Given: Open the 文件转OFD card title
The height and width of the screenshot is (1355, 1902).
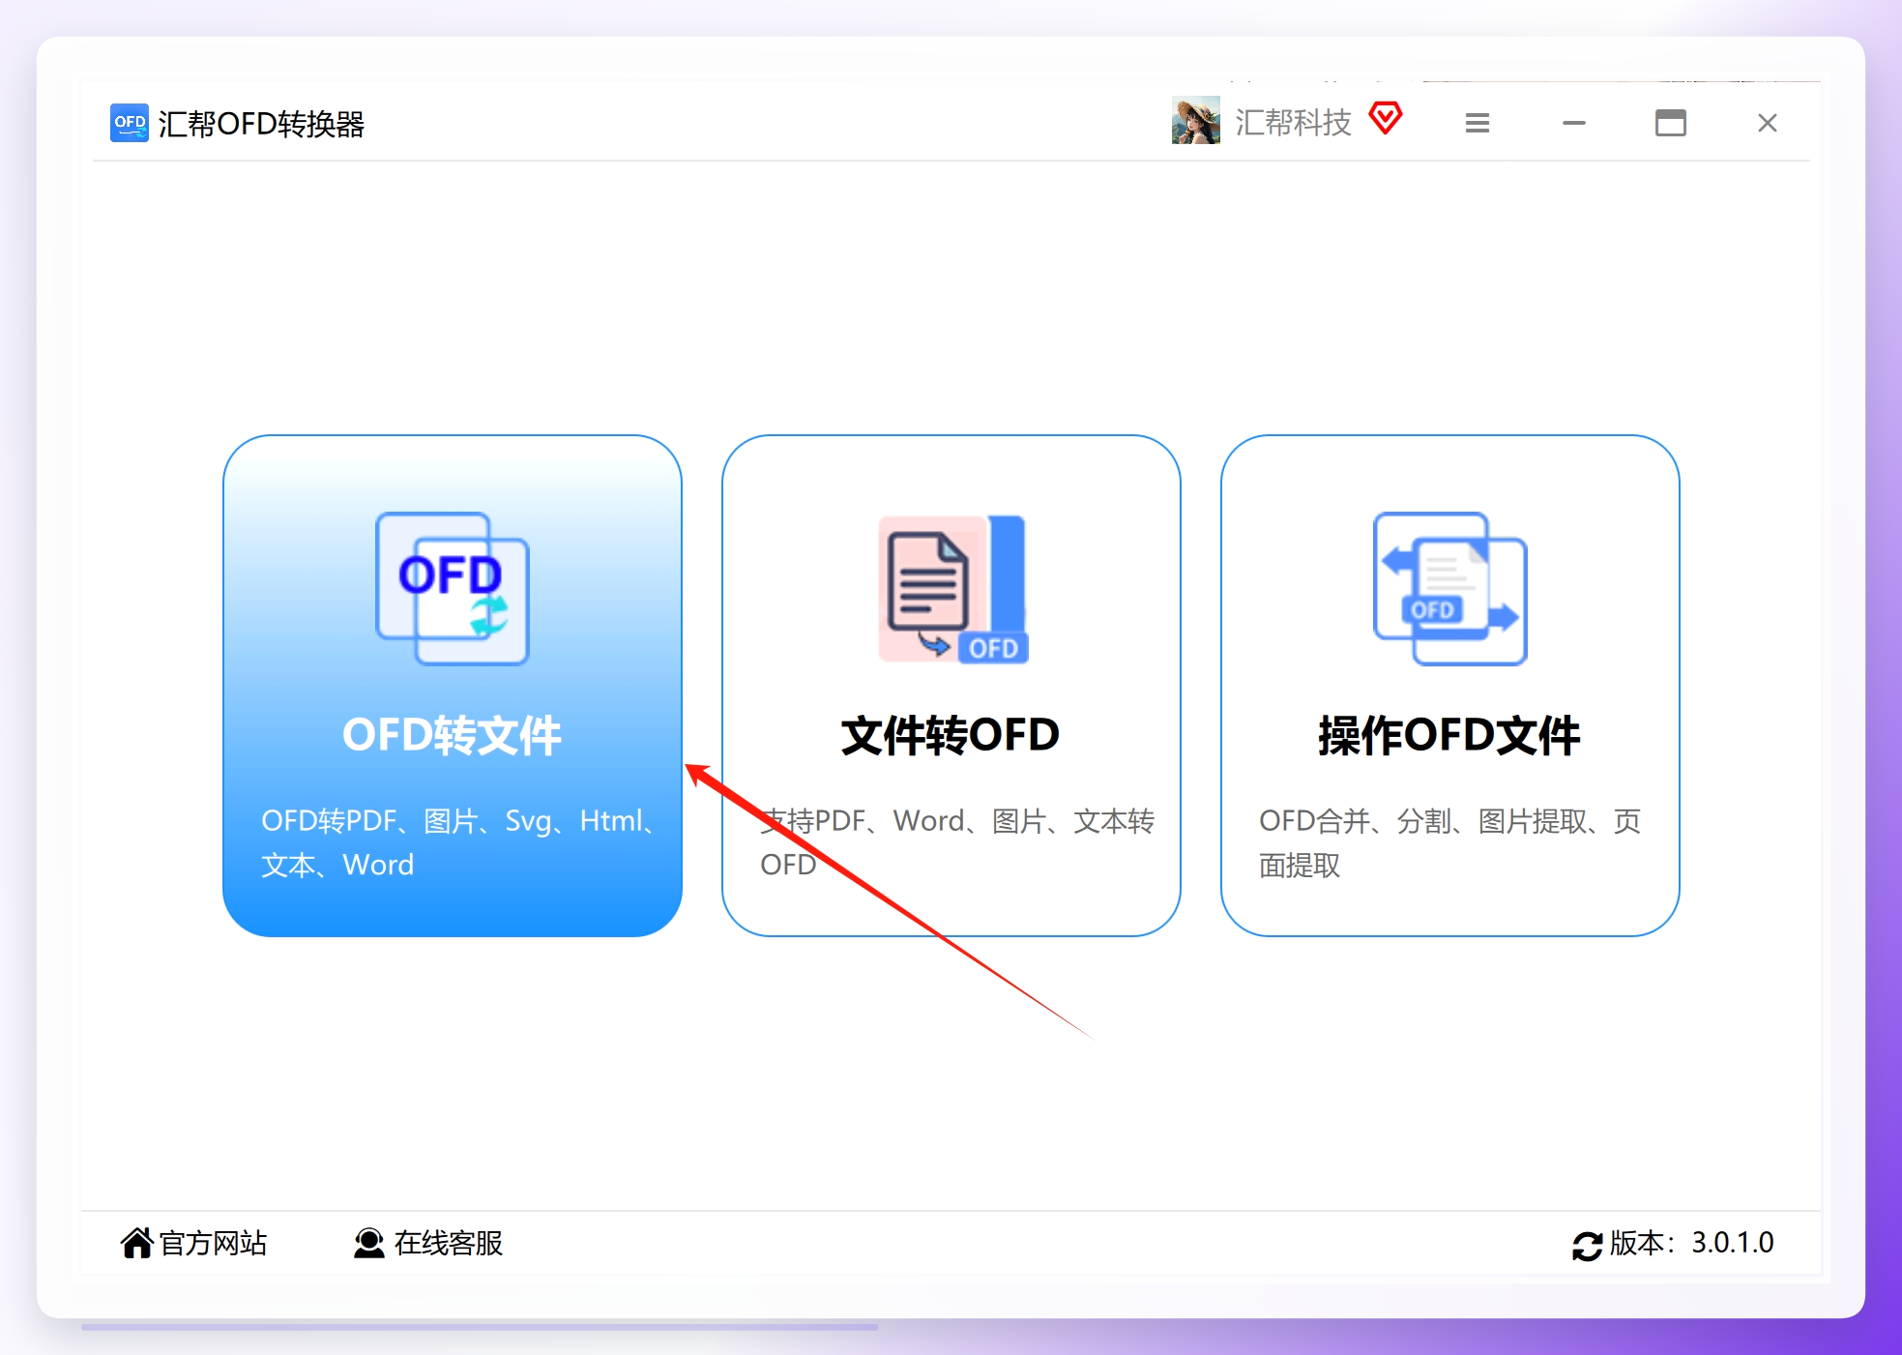Looking at the screenshot, I should 951,735.
